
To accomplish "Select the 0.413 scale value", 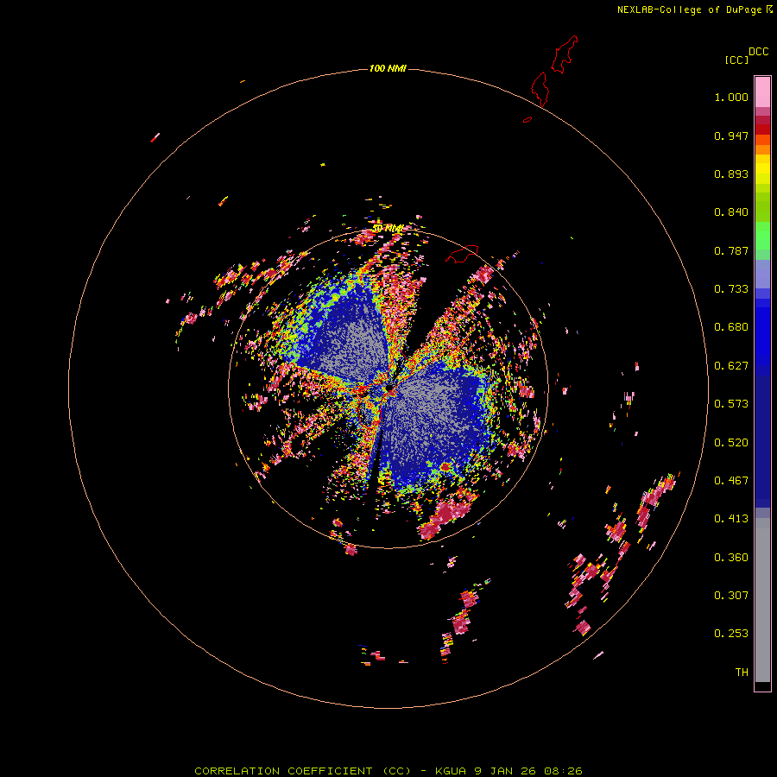I will tap(731, 519).
